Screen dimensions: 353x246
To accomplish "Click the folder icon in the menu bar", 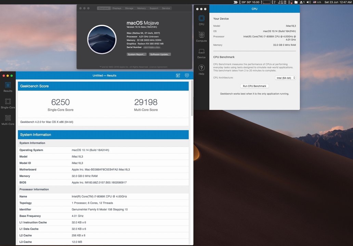I will click(x=296, y=2).
